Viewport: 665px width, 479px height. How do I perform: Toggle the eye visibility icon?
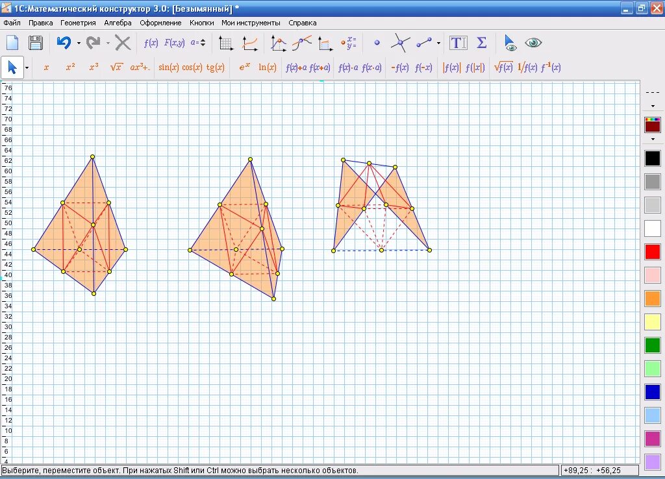coord(533,43)
